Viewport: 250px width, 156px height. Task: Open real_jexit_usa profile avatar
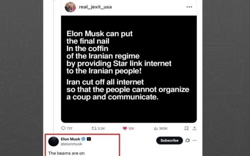point(70,7)
